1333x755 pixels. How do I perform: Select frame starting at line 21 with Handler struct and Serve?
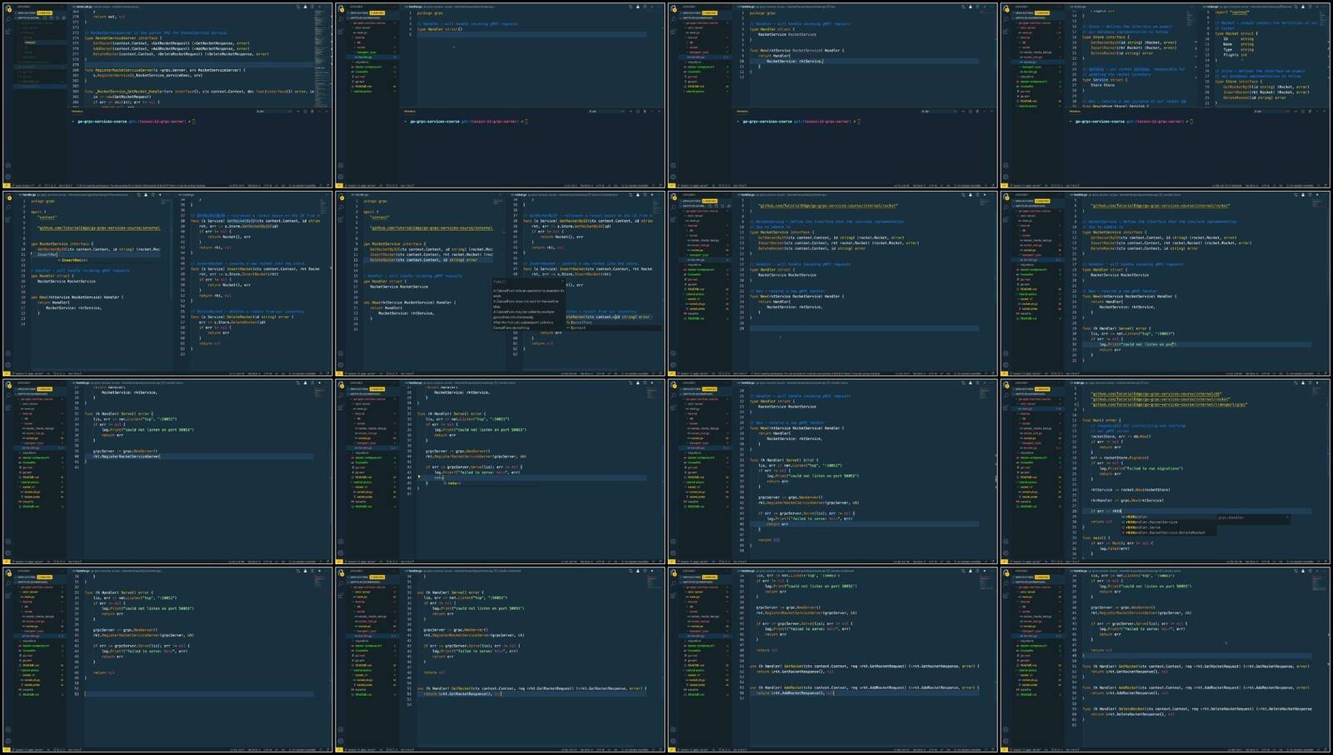[833, 472]
